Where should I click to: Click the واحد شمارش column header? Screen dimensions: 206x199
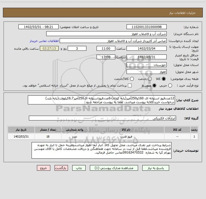coord(74,130)
